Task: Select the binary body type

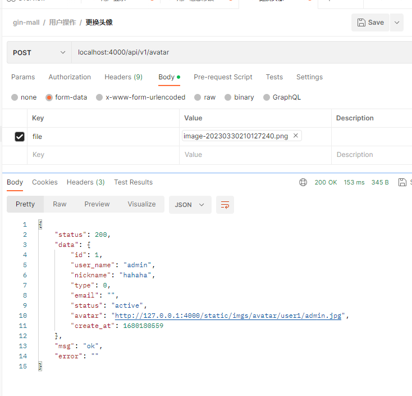Action: pyautogui.click(x=239, y=97)
